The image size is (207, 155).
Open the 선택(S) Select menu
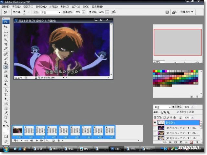53,6
